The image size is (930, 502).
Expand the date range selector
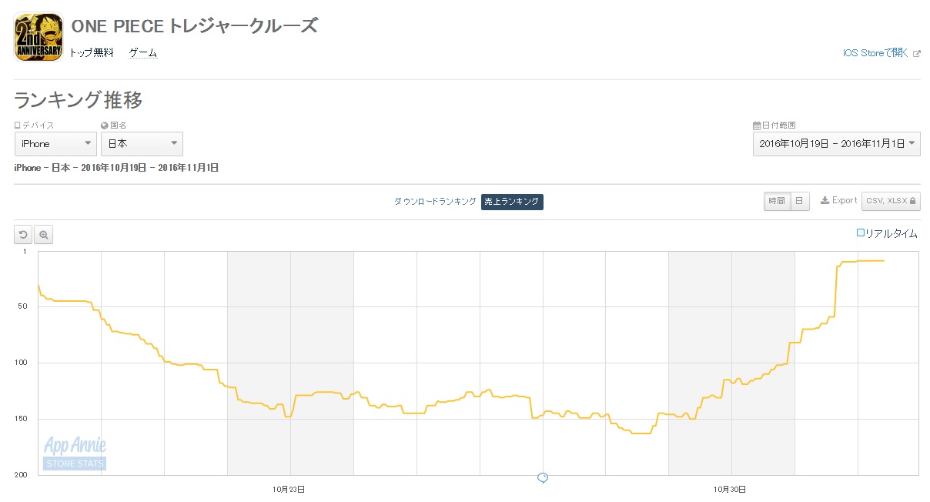click(836, 144)
